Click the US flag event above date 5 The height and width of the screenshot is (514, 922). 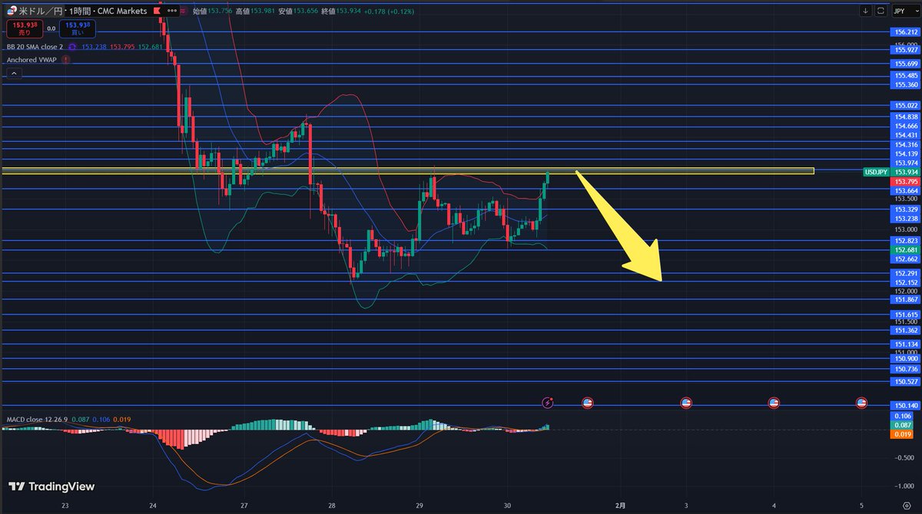[861, 402]
